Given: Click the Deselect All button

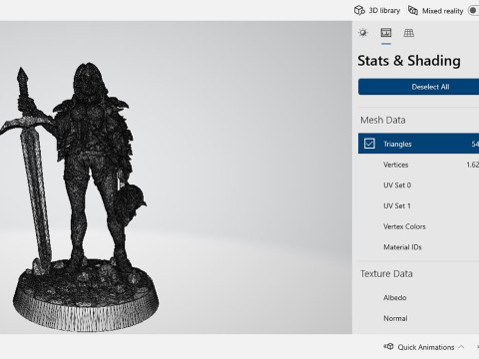Looking at the screenshot, I should coord(418,87).
